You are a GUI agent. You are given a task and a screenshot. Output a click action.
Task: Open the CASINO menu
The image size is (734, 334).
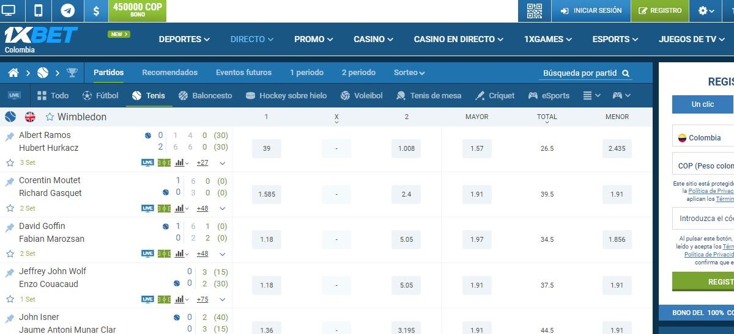374,39
